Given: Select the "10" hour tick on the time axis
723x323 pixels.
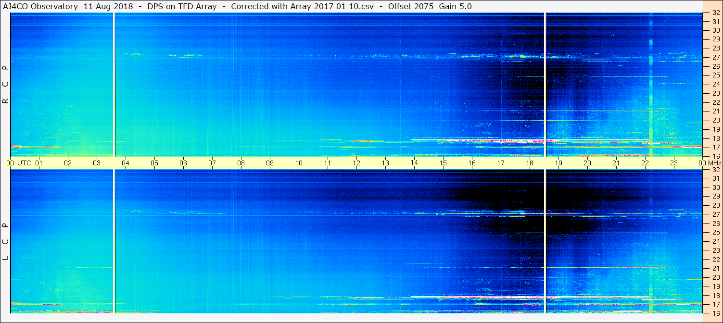Looking at the screenshot, I should click(299, 163).
